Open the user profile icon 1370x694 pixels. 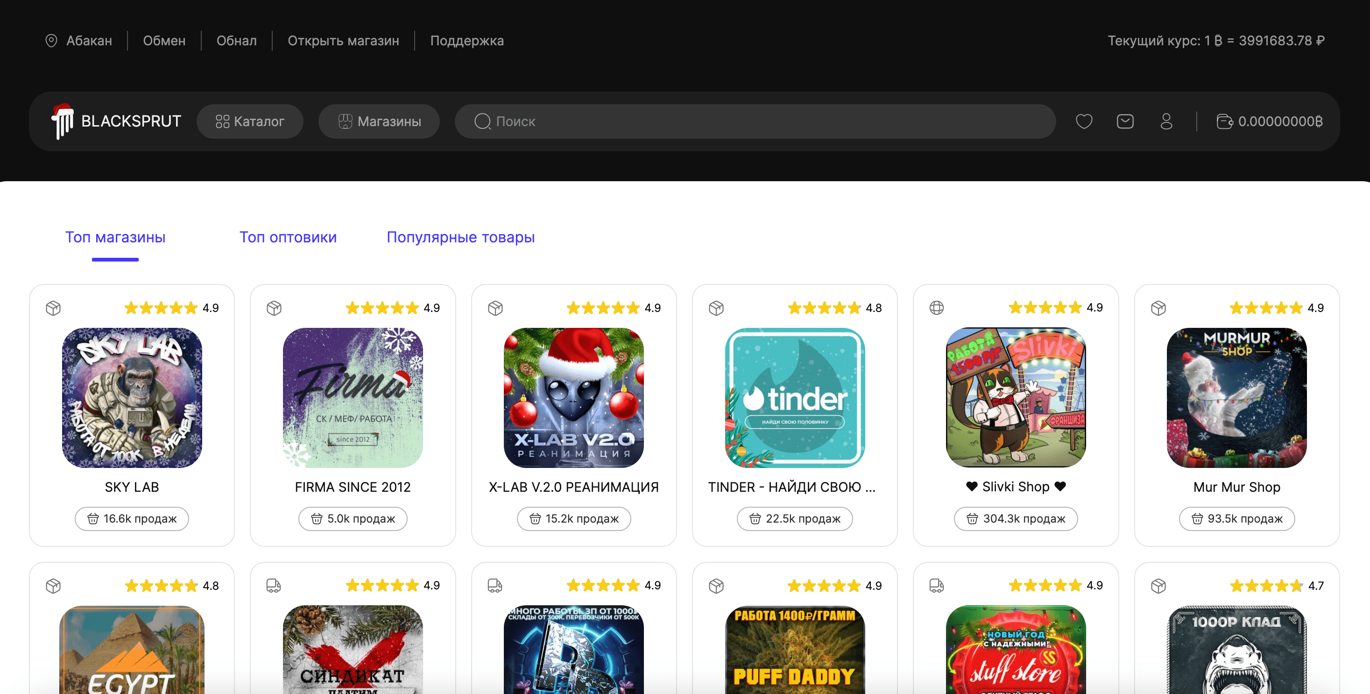tap(1166, 121)
